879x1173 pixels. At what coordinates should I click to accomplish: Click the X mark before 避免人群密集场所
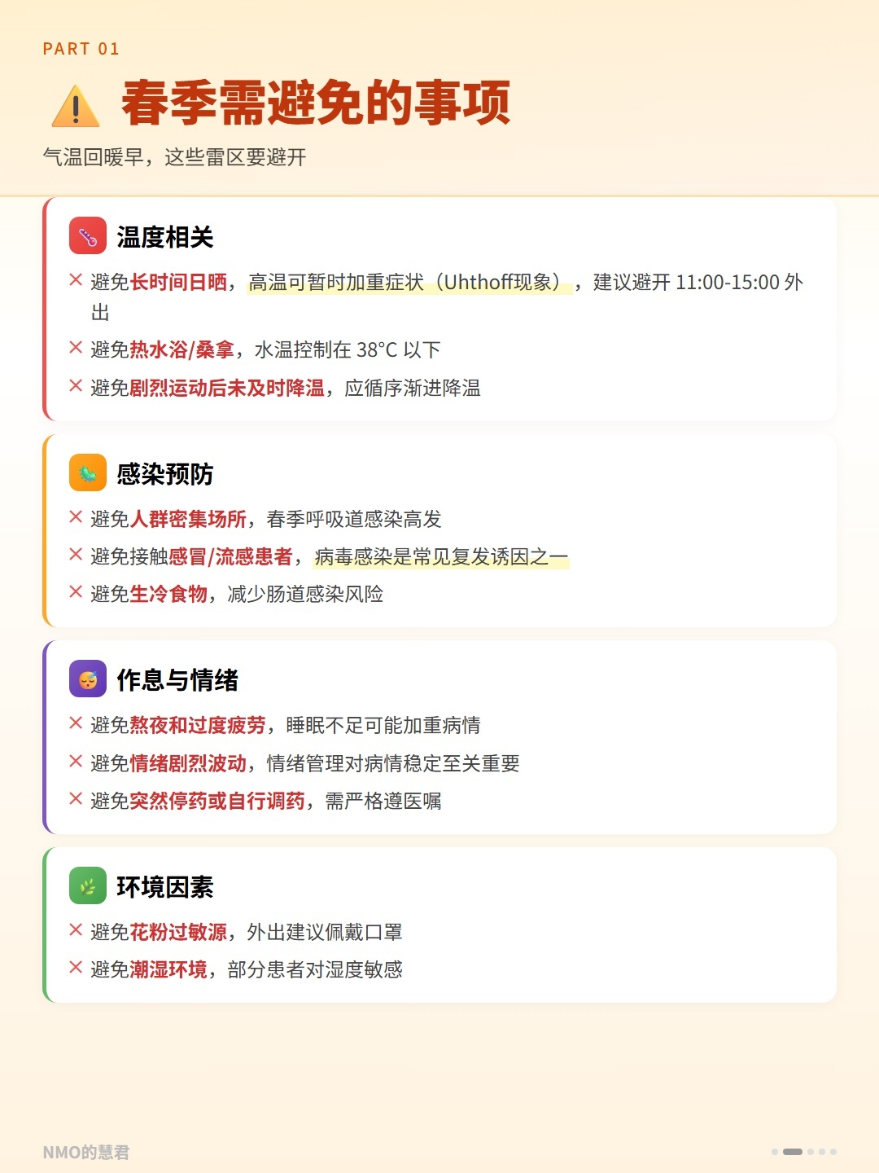click(76, 517)
